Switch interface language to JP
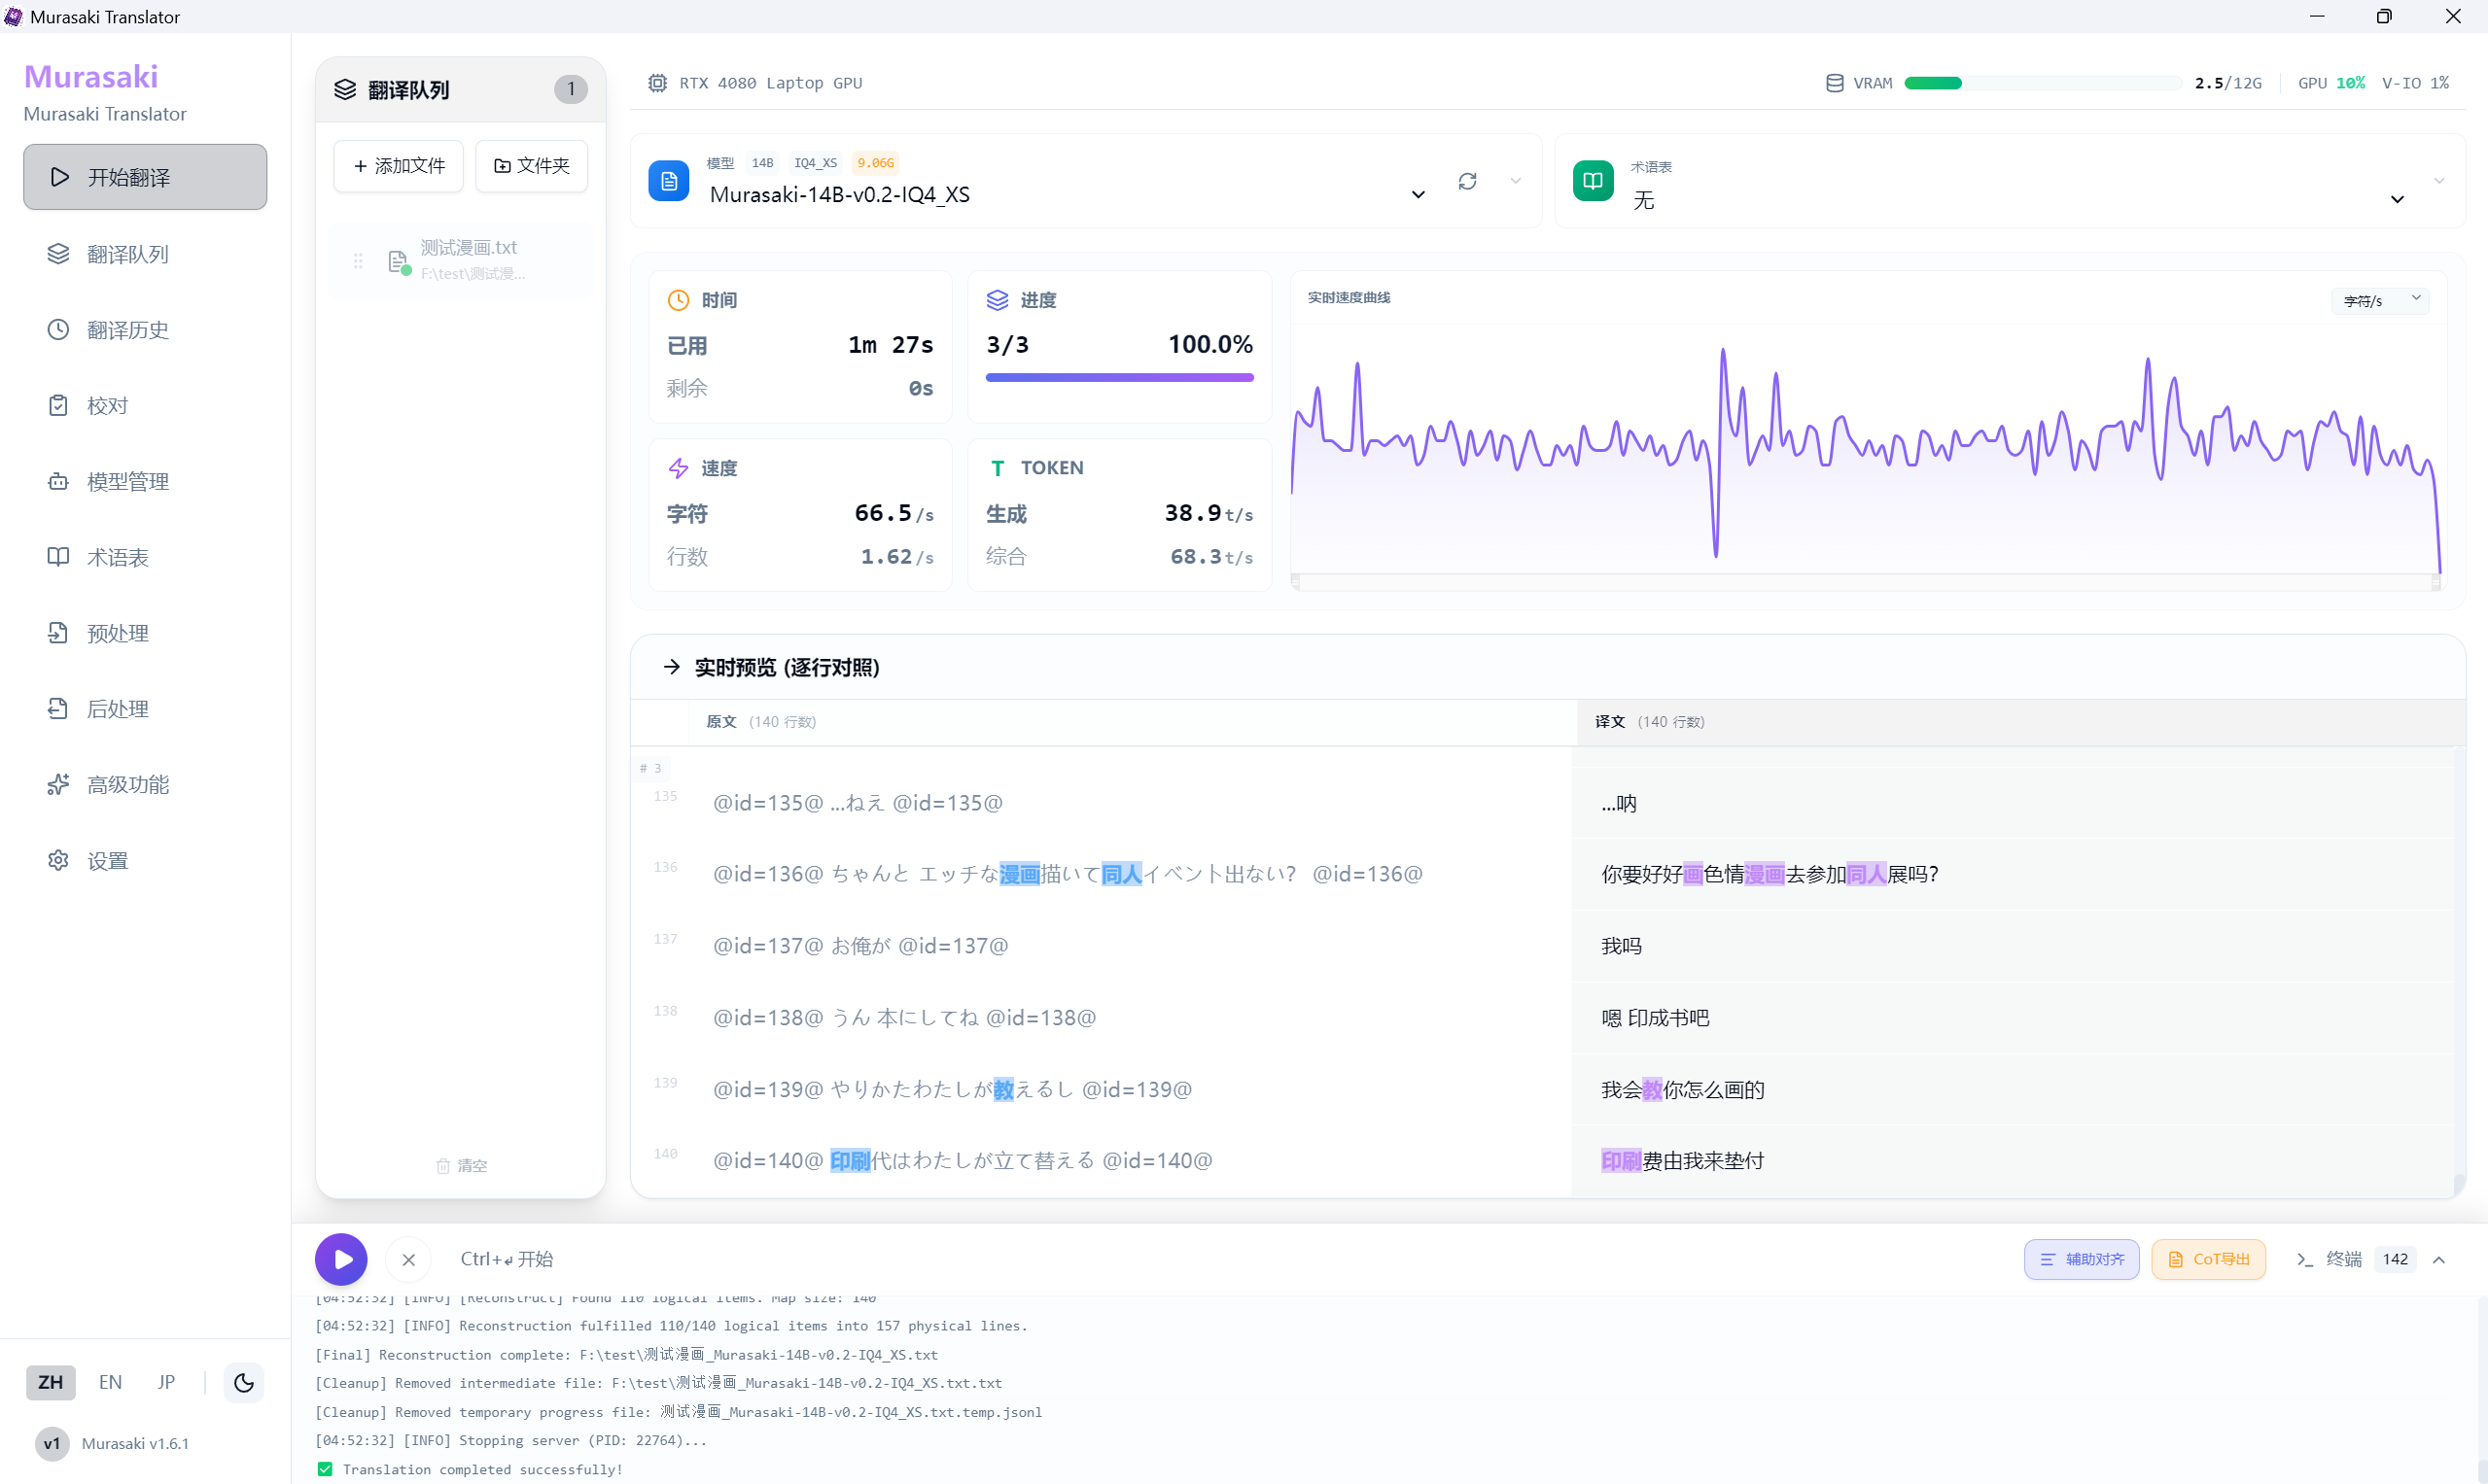Screen dimensions: 2488x1484 coord(166,1382)
